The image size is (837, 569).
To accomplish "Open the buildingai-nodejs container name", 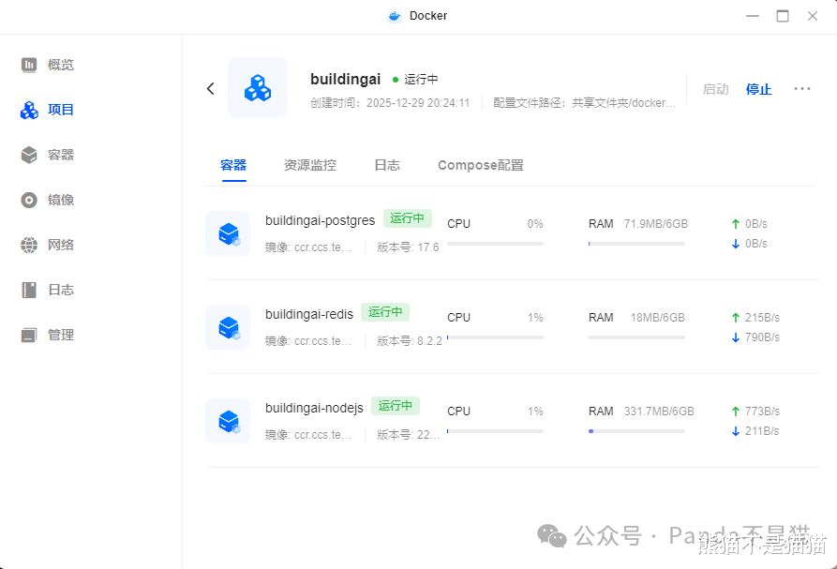I will pos(314,409).
